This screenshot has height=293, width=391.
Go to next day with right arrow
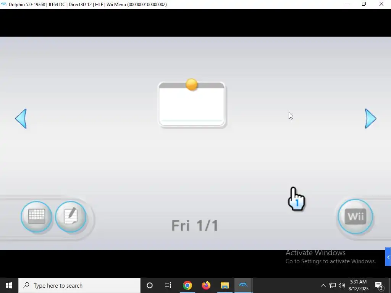coord(370,119)
